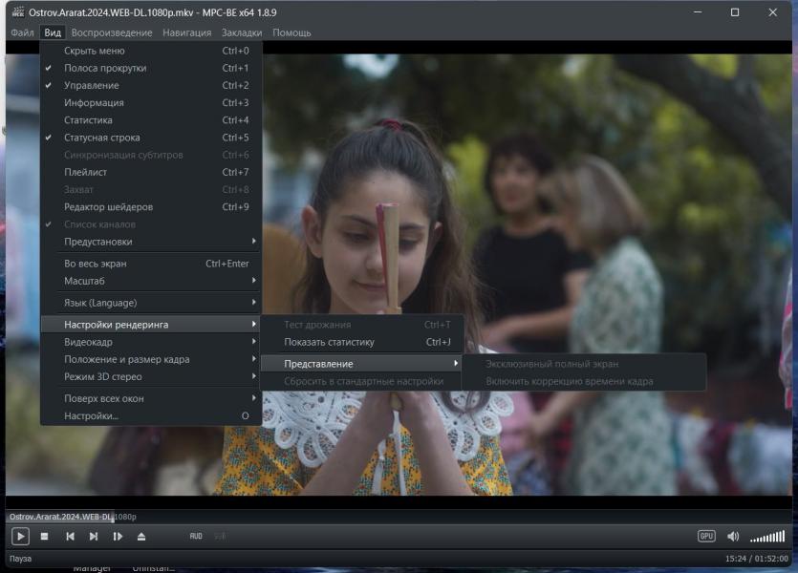Screen dimensions: 798x573
Task: Click the AUD audio track icon
Action: pyautogui.click(x=196, y=537)
